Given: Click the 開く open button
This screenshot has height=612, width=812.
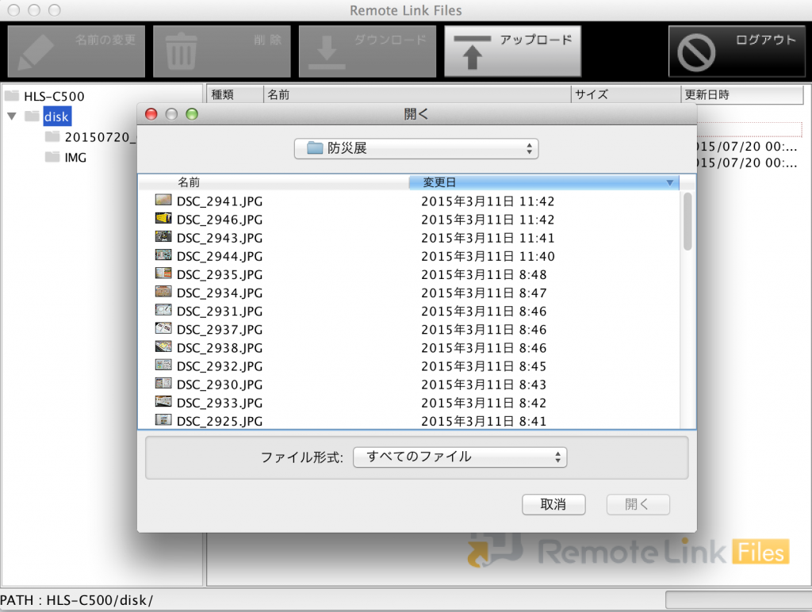Looking at the screenshot, I should pos(638,504).
